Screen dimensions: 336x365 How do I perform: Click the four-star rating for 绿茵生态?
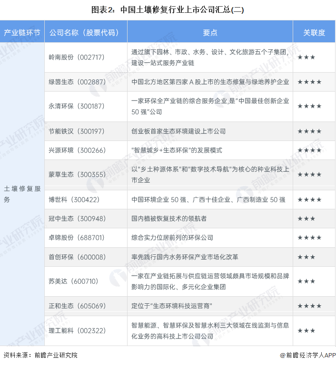pyautogui.click(x=309, y=82)
